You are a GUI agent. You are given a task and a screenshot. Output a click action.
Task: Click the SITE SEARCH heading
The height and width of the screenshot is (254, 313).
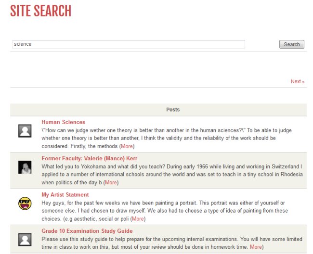41,11
